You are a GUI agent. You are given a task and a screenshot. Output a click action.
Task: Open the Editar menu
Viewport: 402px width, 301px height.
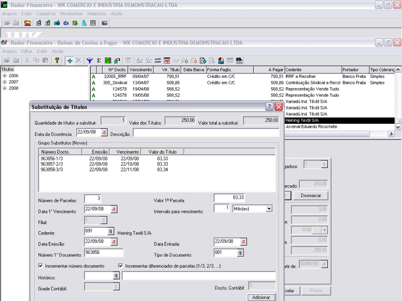26,51
